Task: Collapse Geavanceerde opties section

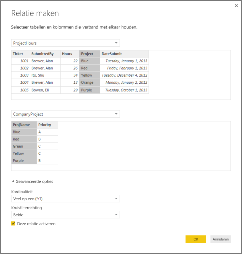Action: pos(32,181)
